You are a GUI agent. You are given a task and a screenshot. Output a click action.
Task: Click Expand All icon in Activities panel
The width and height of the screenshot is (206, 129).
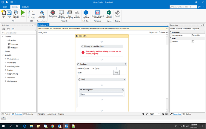click(4, 29)
